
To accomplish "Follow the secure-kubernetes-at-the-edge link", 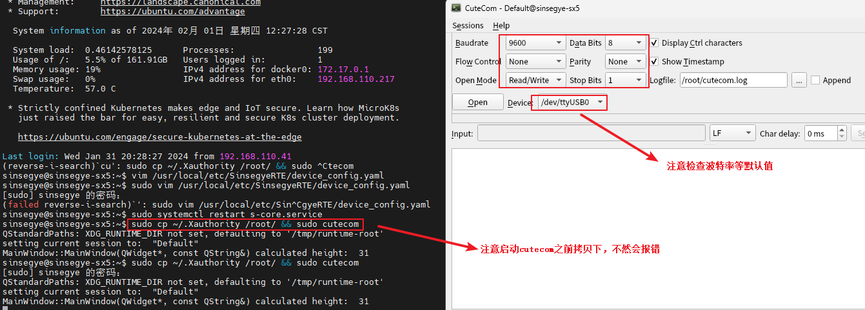I will [x=159, y=137].
